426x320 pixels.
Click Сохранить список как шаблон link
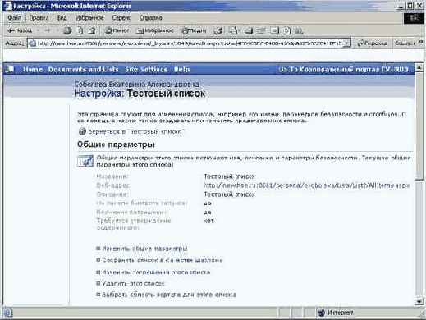click(162, 260)
